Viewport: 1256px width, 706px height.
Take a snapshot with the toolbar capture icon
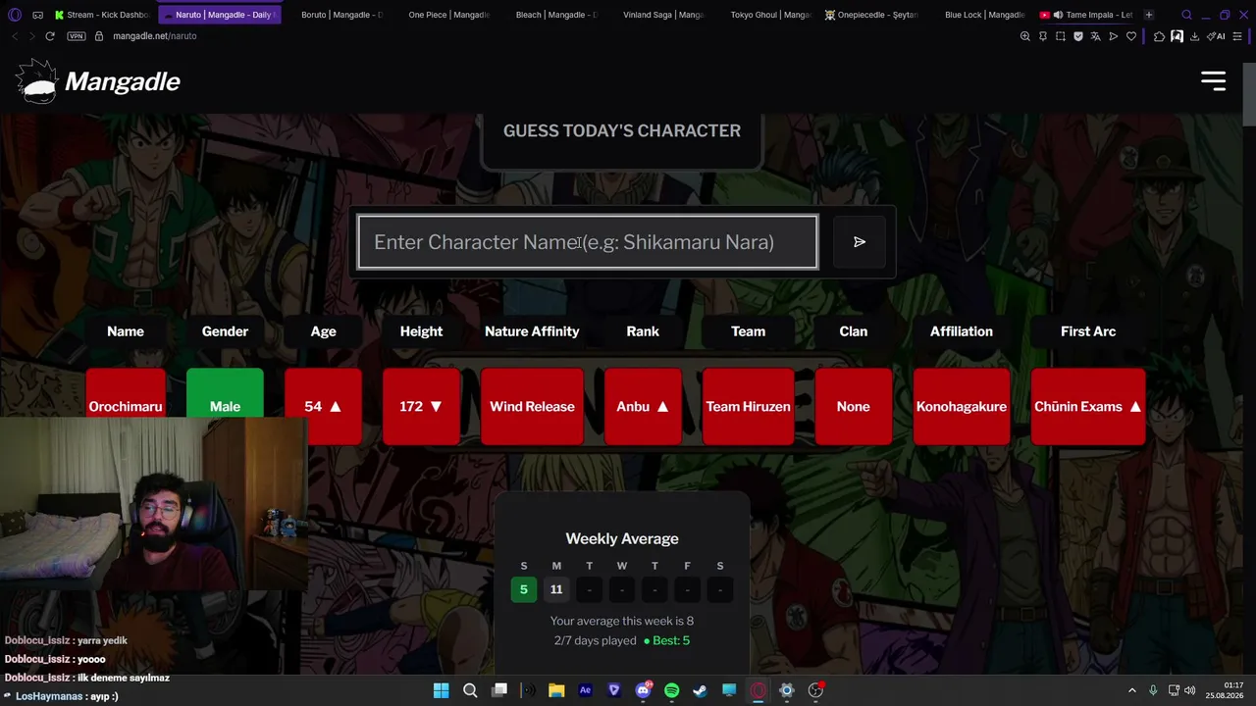point(1061,36)
